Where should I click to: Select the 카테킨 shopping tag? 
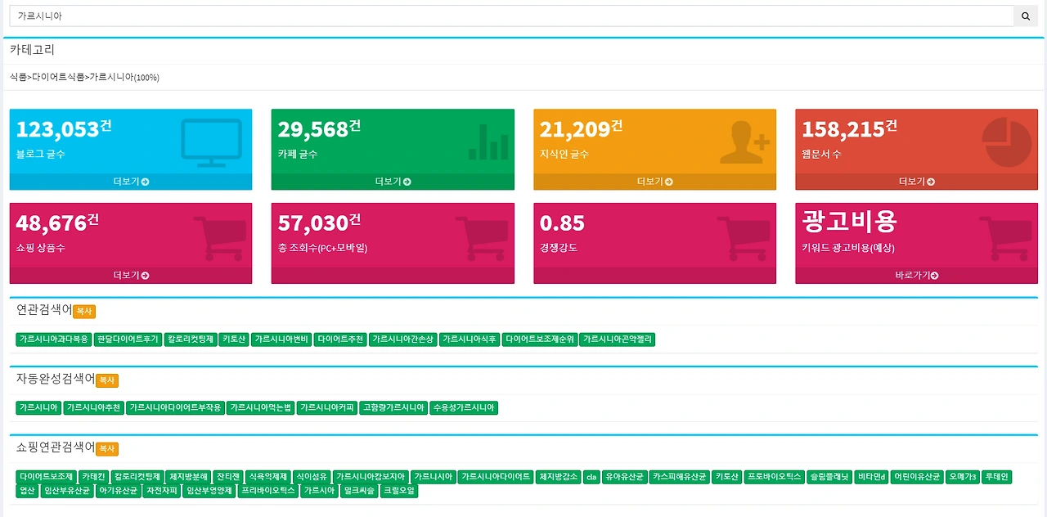coord(93,476)
